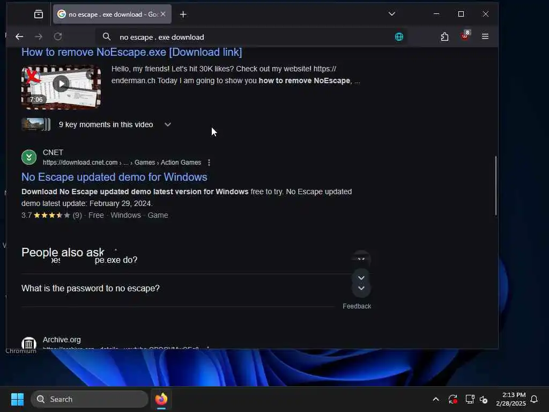Viewport: 549px width, 412px height.
Task: Click the CNET site name text
Action: (53, 153)
